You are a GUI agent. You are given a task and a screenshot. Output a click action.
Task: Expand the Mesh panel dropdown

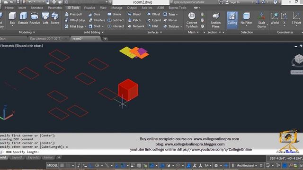pos(193,32)
